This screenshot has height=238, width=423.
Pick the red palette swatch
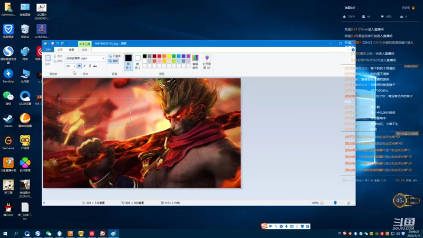tap(159, 57)
